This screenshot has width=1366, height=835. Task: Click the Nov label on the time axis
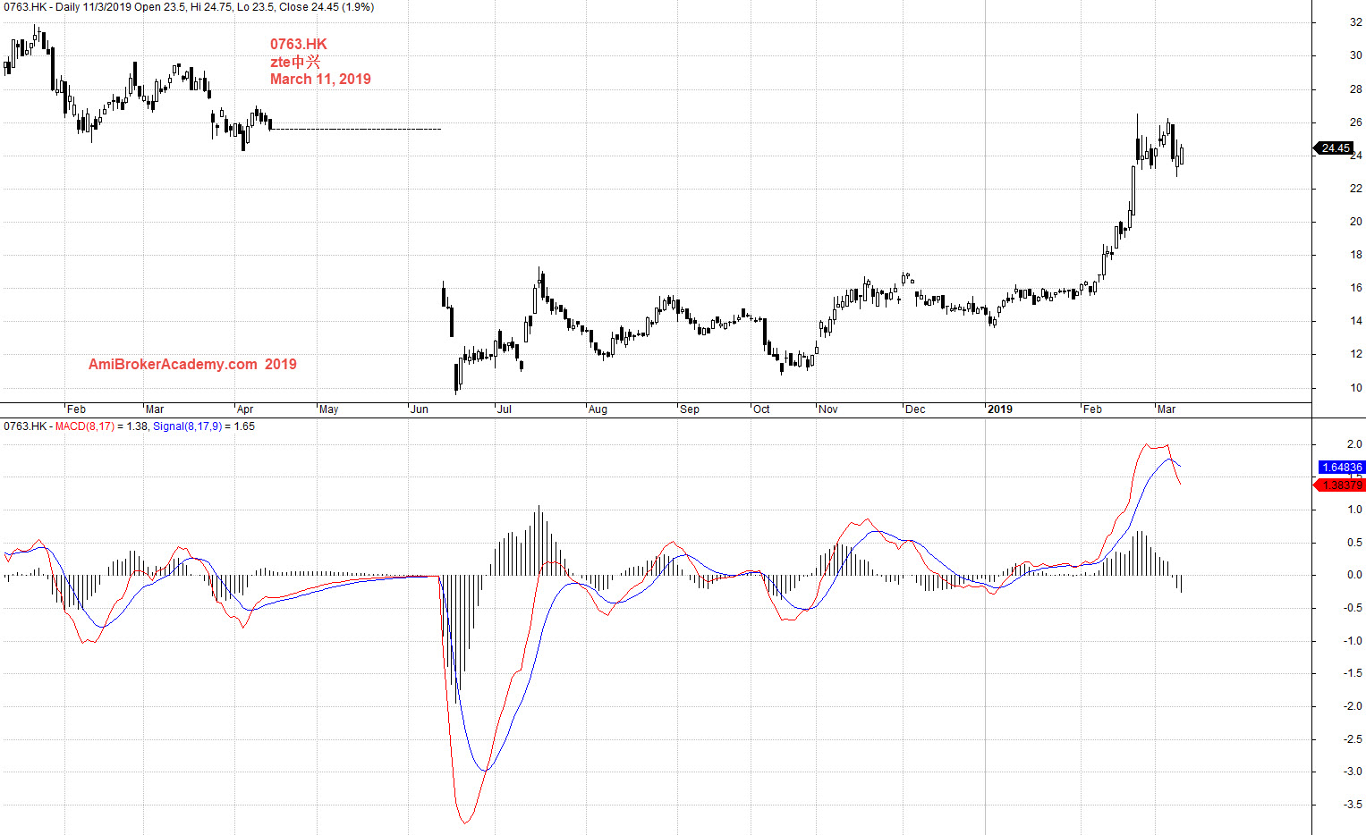click(x=828, y=409)
